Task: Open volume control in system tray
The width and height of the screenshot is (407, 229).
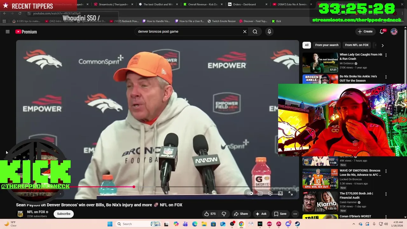Action: (386, 224)
